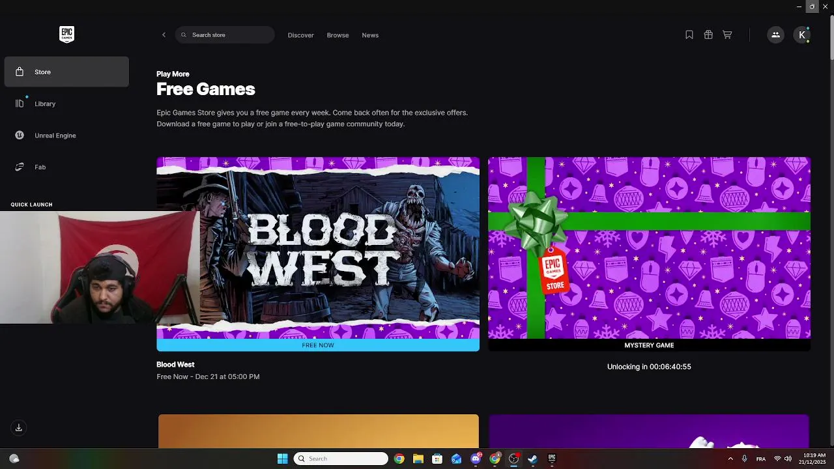Open the shopping cart
The height and width of the screenshot is (469, 834).
[727, 35]
